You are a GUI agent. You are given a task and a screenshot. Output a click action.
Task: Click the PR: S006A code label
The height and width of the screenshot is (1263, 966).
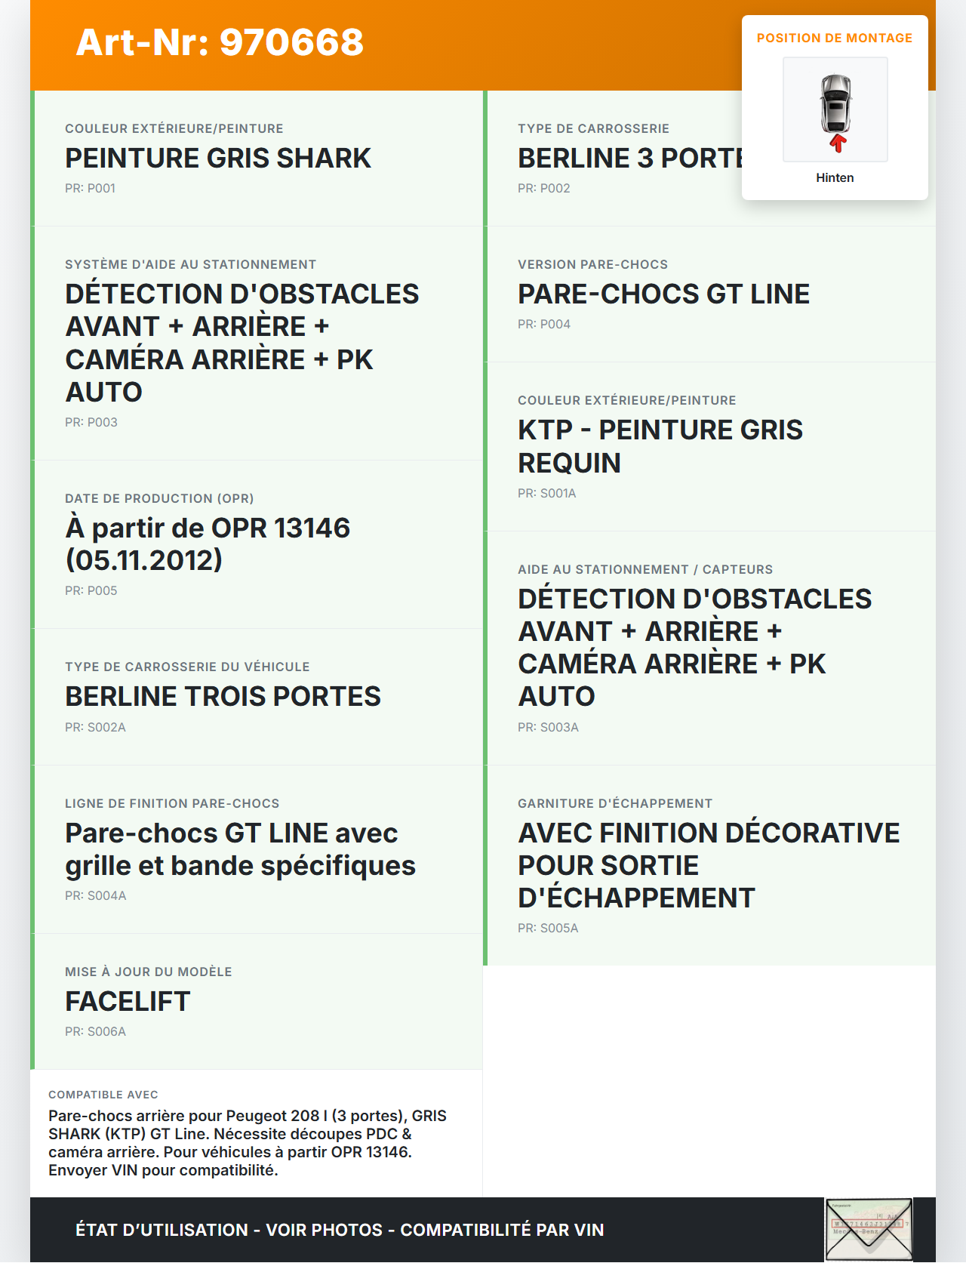tap(95, 1032)
